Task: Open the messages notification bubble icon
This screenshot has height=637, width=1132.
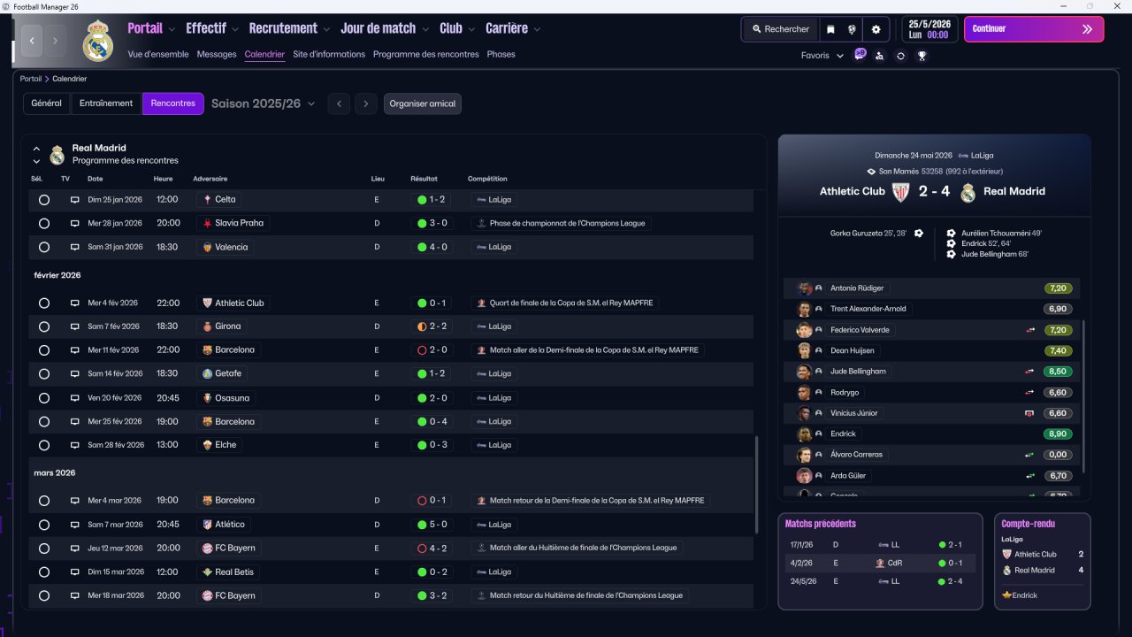Action: coord(860,55)
